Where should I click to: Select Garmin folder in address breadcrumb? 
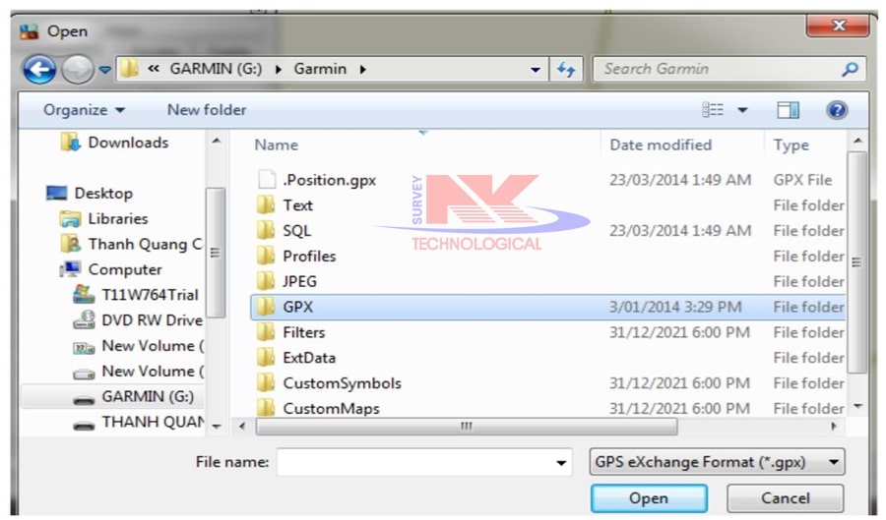coord(320,69)
